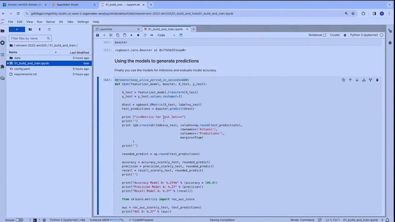This screenshot has height=222, width=395.
Task: Add a new JupyterLab tab with plus
Action: click(194, 29)
